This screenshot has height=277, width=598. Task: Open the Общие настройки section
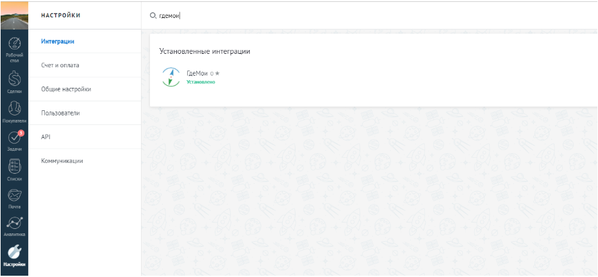(x=66, y=89)
